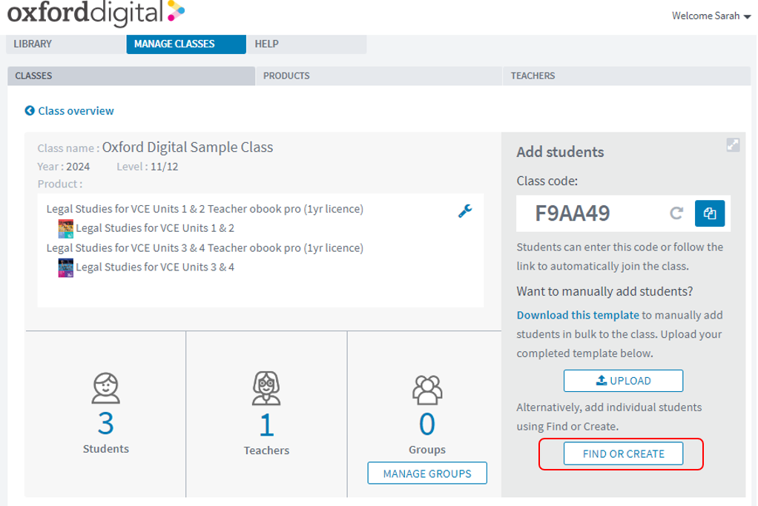Click the Manage Groups button

427,473
